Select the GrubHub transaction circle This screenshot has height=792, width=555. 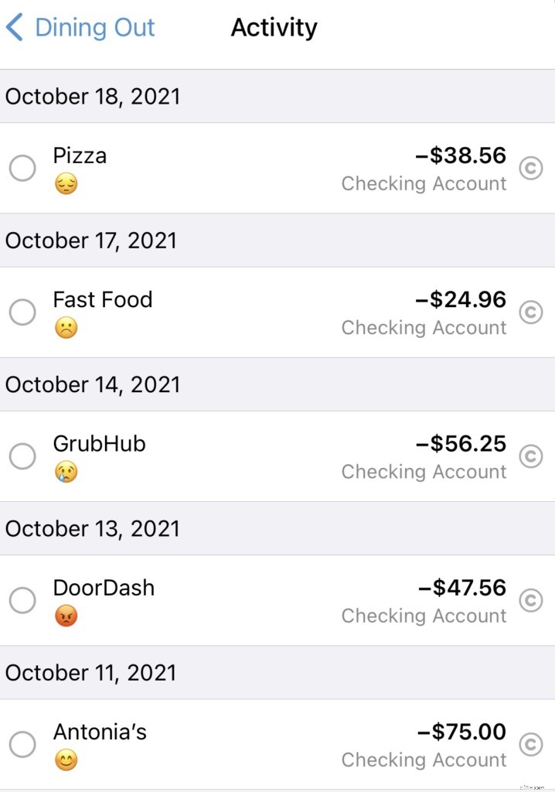(22, 456)
